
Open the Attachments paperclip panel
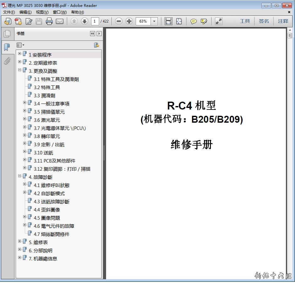click(x=7, y=61)
